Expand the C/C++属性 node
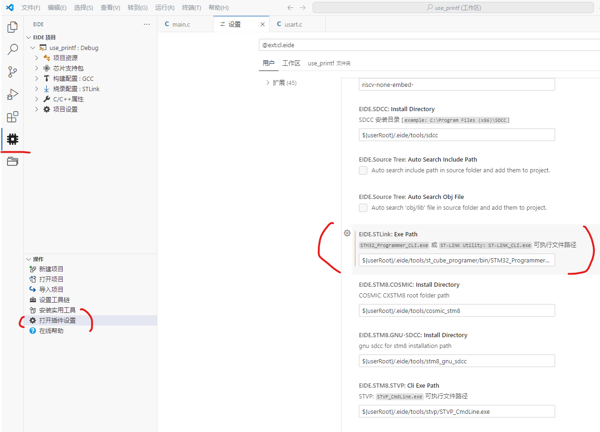 (x=37, y=99)
